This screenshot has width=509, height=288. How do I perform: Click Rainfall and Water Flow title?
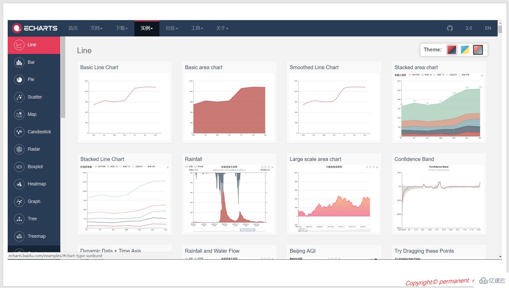pyautogui.click(x=212, y=251)
